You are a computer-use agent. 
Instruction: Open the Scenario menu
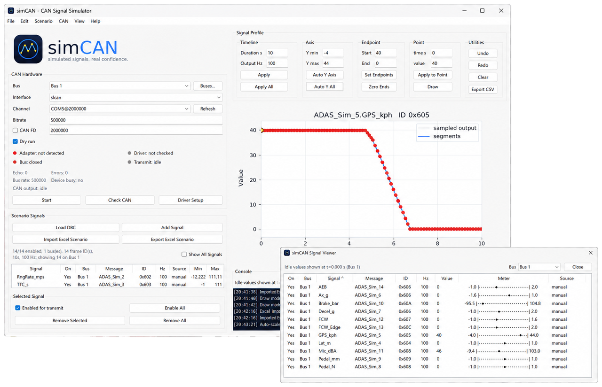click(43, 21)
